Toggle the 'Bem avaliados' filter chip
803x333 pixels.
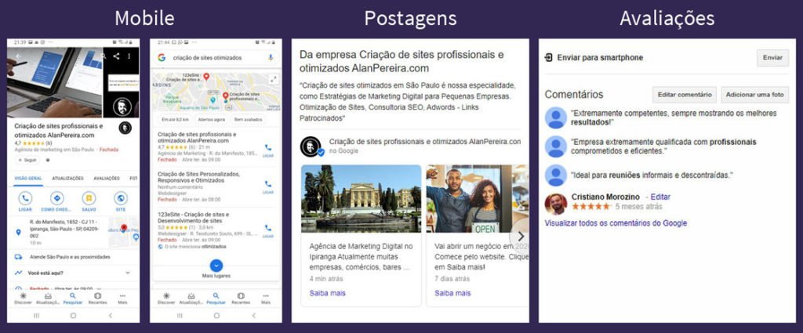[247, 119]
